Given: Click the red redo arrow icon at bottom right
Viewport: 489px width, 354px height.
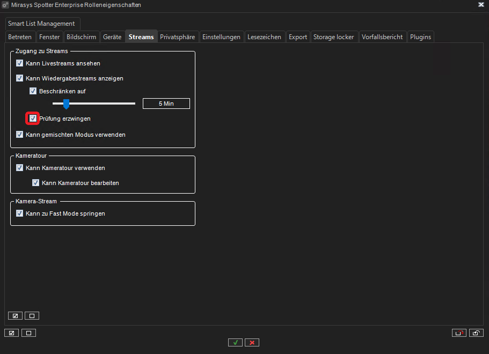Looking at the screenshot, I should 459,333.
